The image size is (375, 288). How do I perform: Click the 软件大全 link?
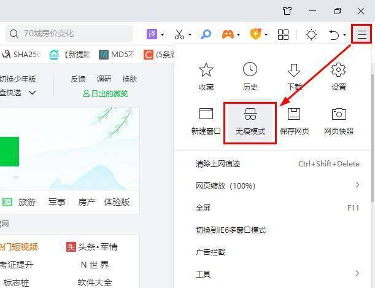95,282
